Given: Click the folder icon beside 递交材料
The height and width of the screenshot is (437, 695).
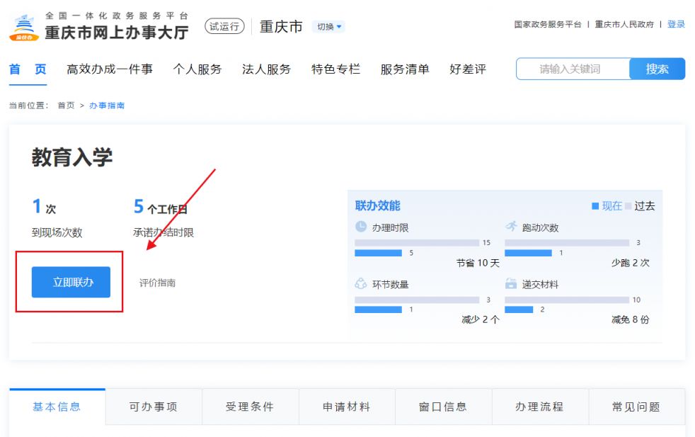Looking at the screenshot, I should tap(511, 283).
